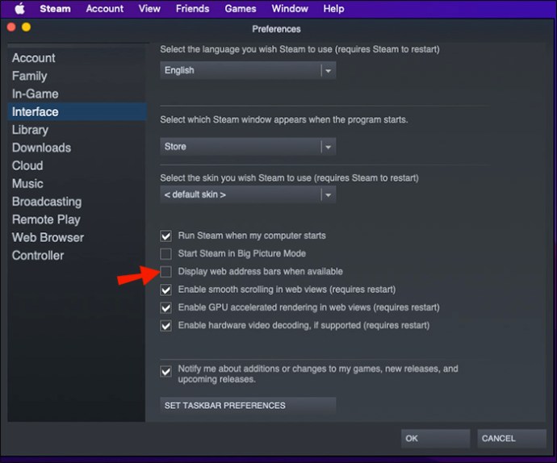Screen dimensions: 557x463
Task: Enable Start Steam in Big Picture Mode
Action: point(166,254)
